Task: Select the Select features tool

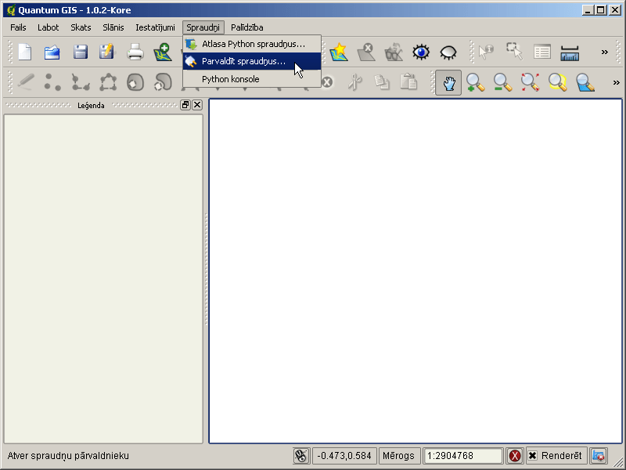Action: coord(514,51)
